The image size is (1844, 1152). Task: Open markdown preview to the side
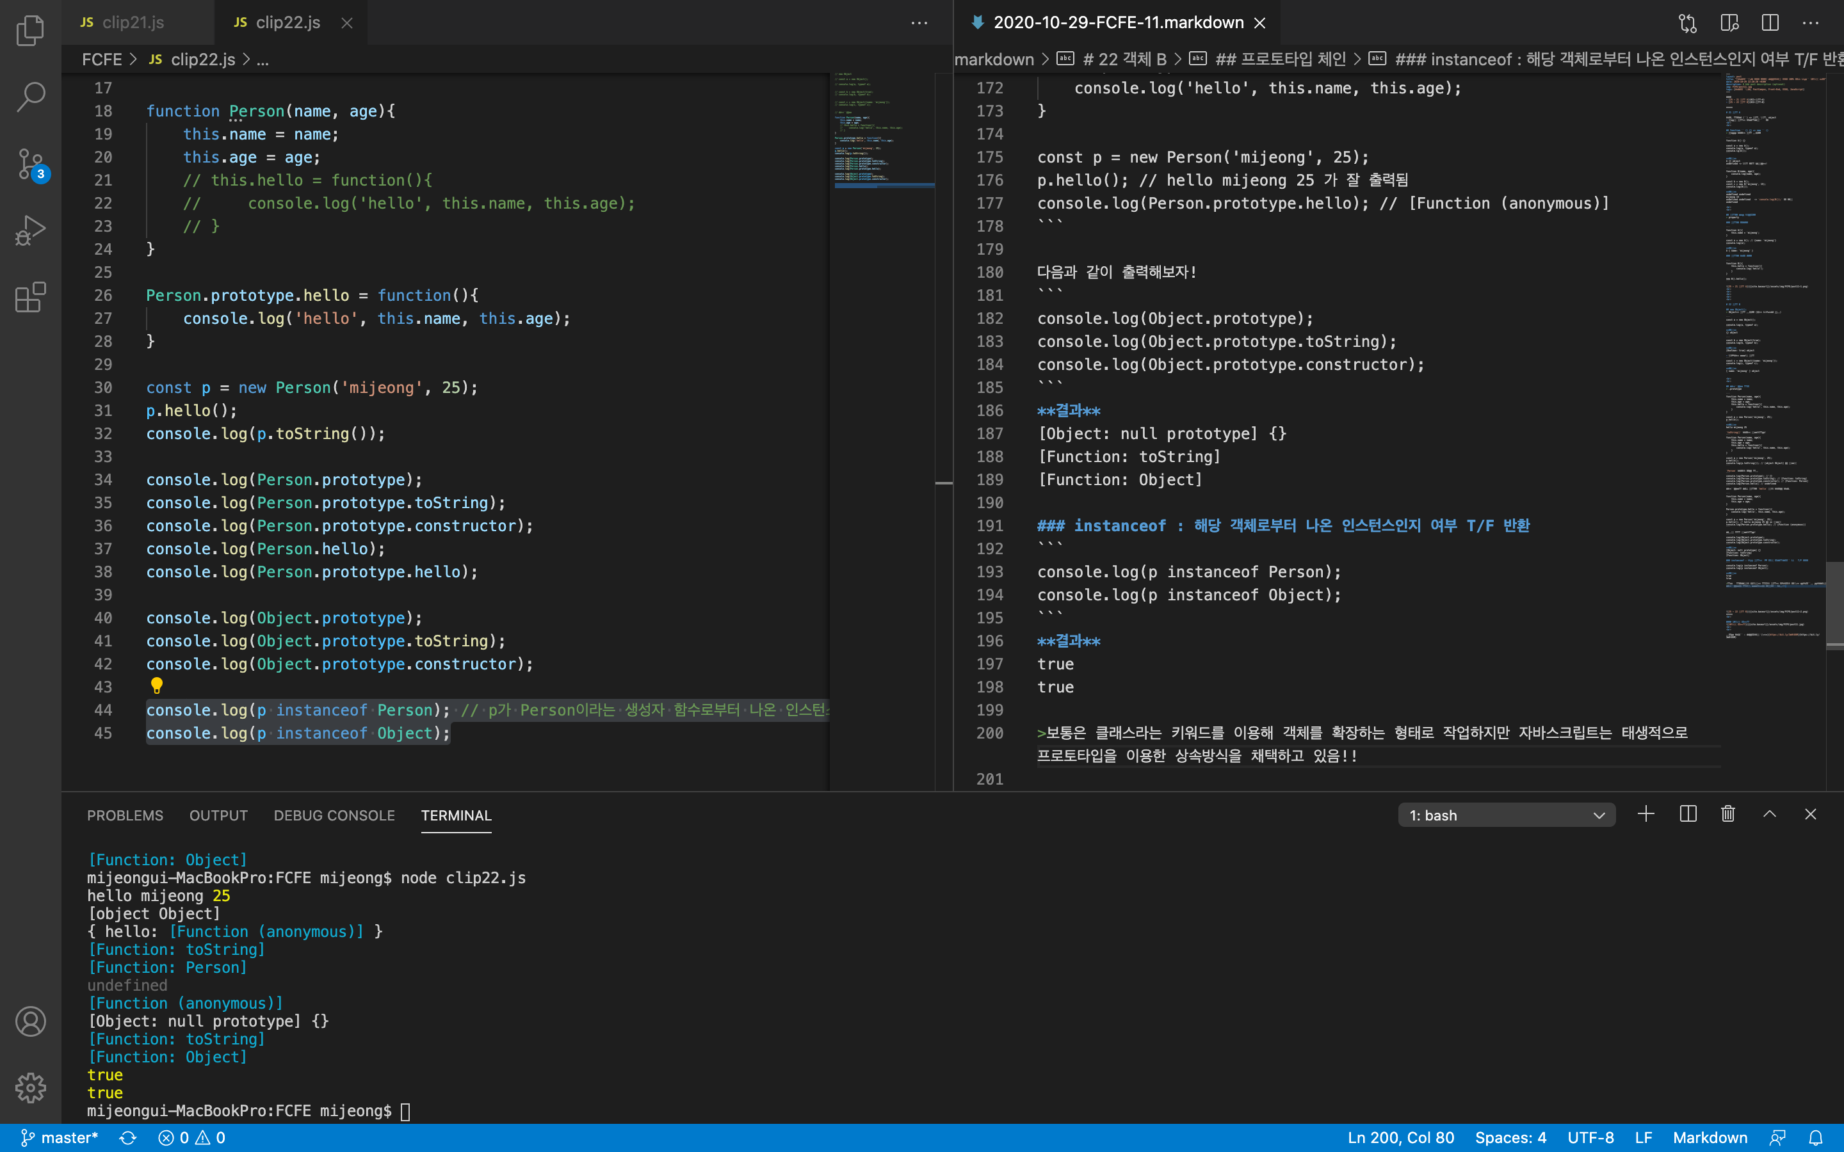1729,23
